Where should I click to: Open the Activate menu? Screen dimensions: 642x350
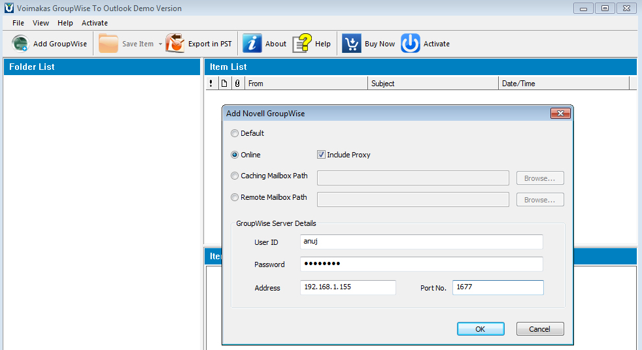coord(95,23)
